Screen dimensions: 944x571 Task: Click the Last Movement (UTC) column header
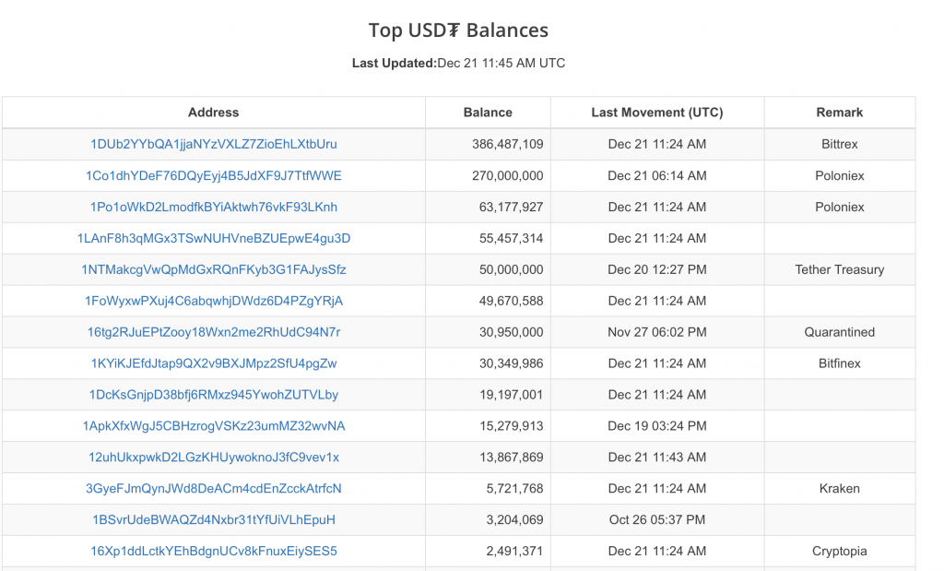656,113
